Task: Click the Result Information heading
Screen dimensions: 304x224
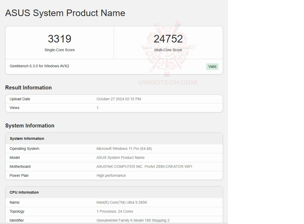Action: tap(28, 88)
